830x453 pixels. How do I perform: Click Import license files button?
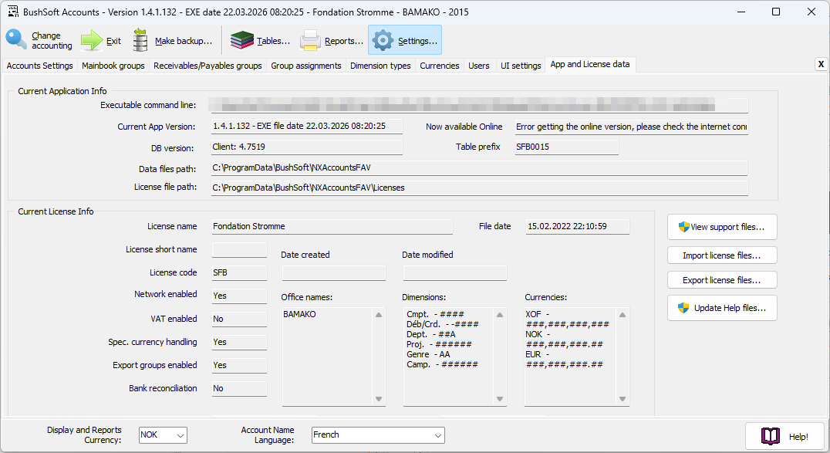point(722,255)
